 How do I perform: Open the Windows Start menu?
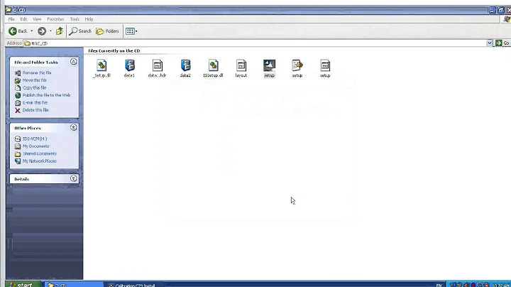click(23, 284)
